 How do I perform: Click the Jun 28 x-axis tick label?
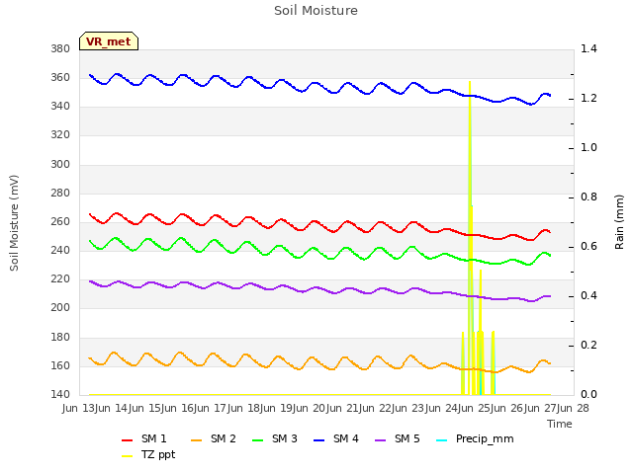[x=574, y=408]
